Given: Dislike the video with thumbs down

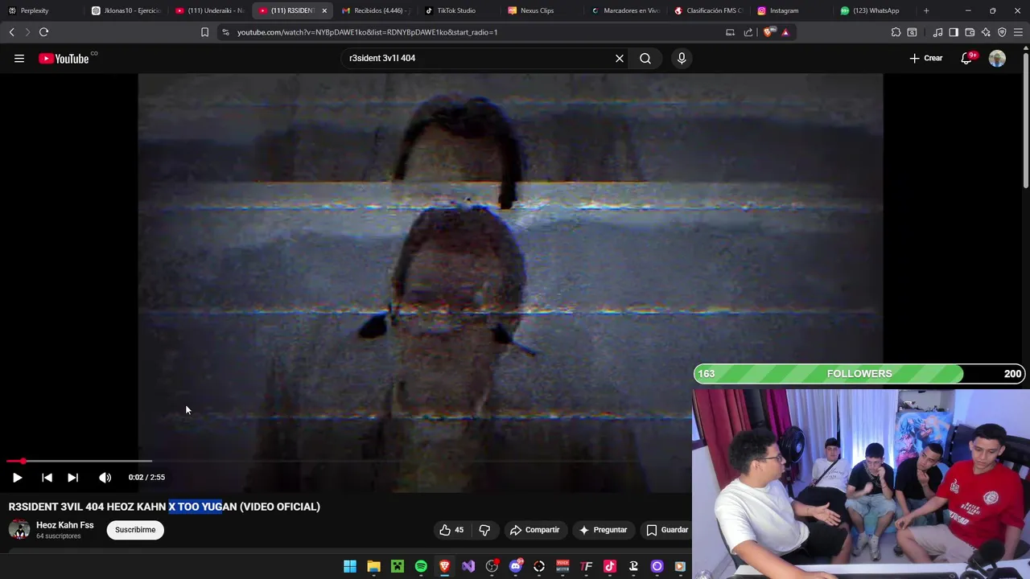Looking at the screenshot, I should coord(484,530).
